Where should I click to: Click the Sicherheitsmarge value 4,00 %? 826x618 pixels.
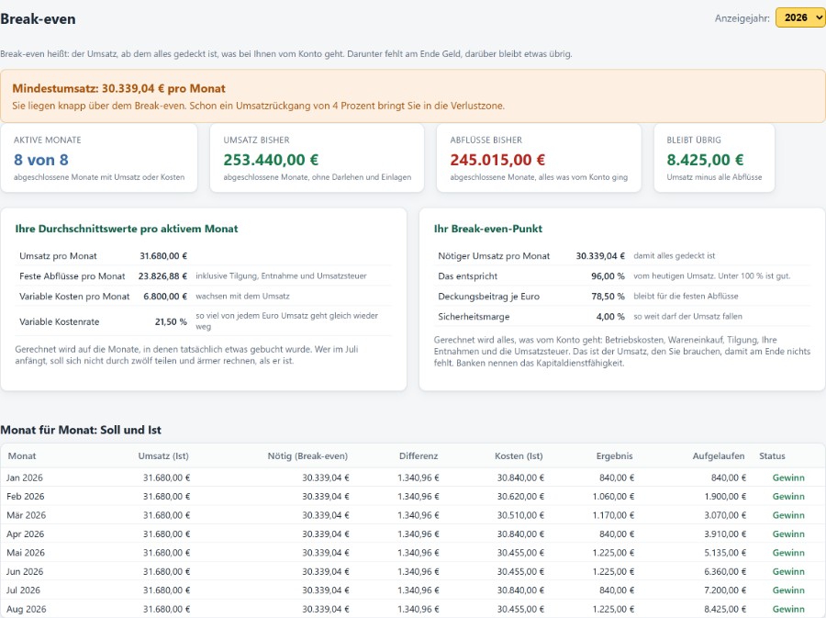[610, 317]
